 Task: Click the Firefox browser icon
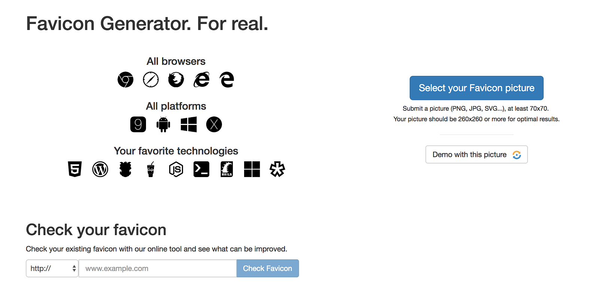pyautogui.click(x=176, y=80)
